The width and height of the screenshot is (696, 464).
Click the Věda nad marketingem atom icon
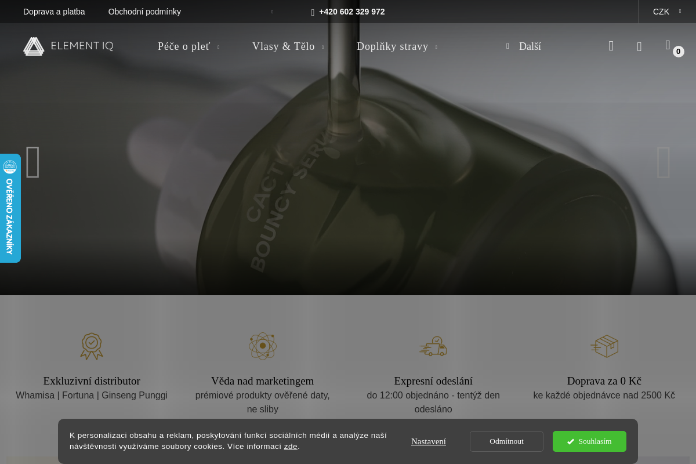coord(263,346)
